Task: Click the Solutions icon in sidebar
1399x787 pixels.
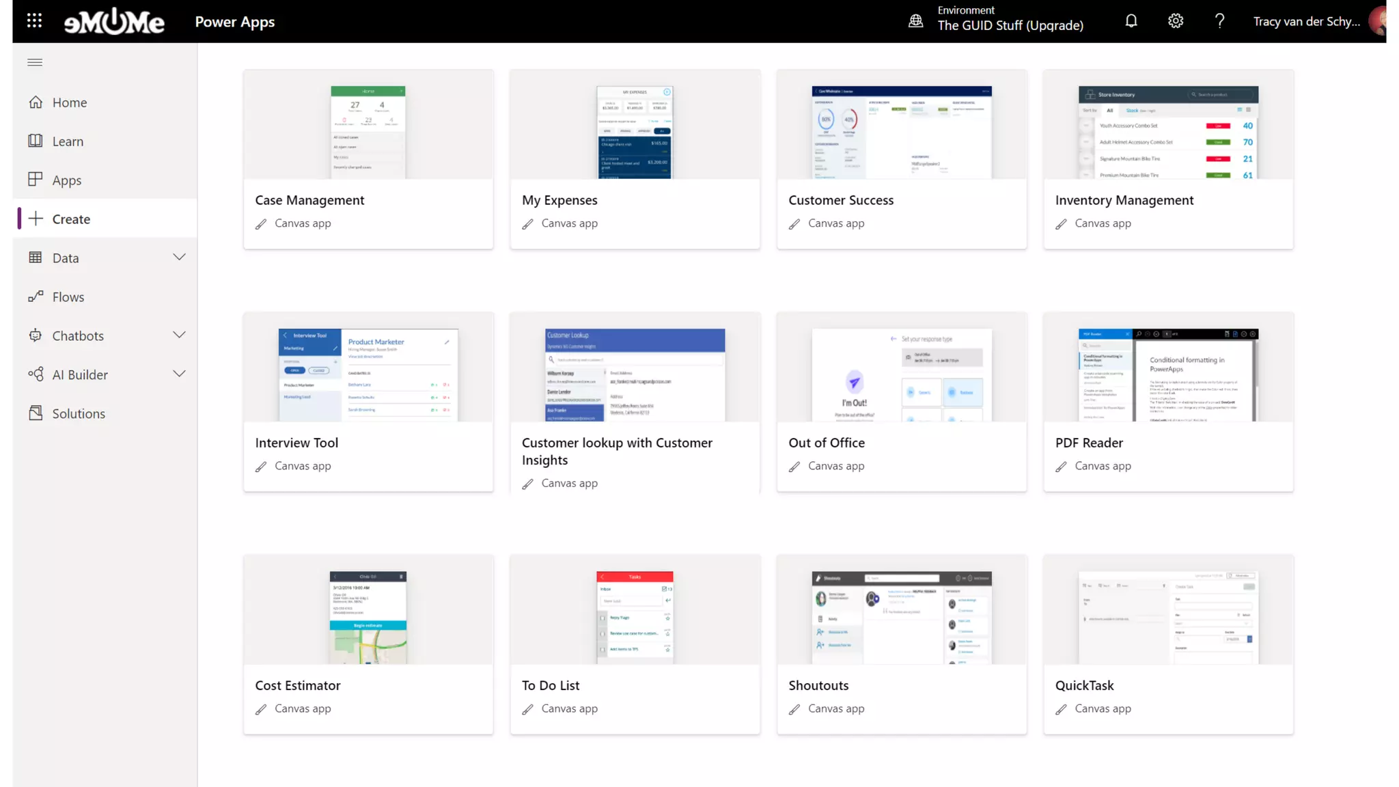Action: click(x=36, y=413)
